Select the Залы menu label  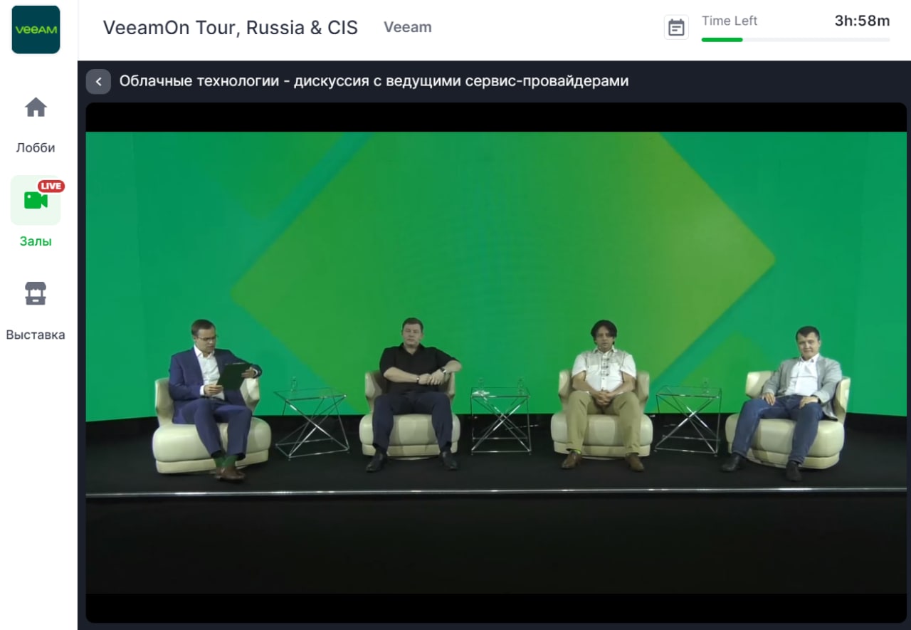(36, 241)
